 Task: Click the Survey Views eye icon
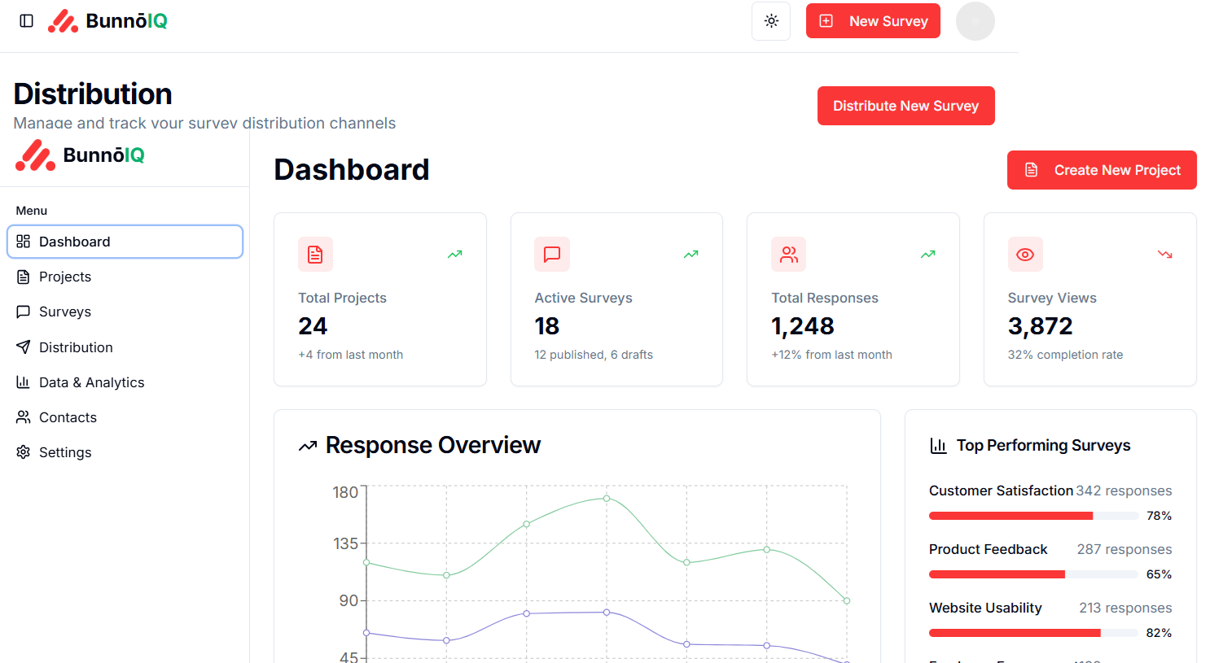1025,254
